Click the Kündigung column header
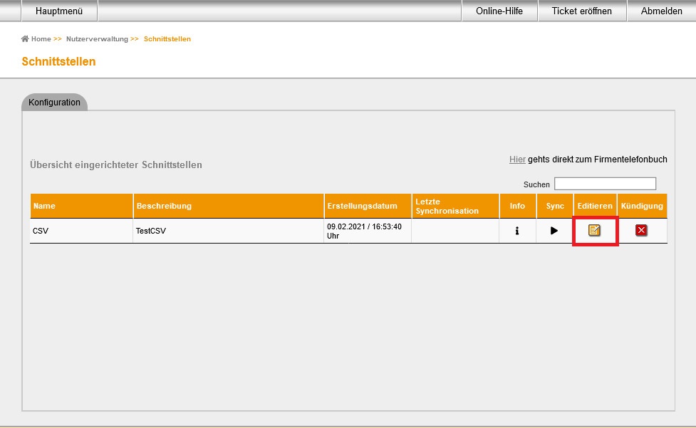 [x=643, y=206]
